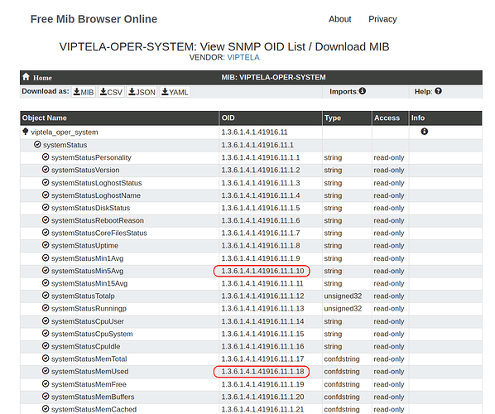Viewport: 495px width, 414px height.
Task: Download MIB file format
Action: pos(84,92)
